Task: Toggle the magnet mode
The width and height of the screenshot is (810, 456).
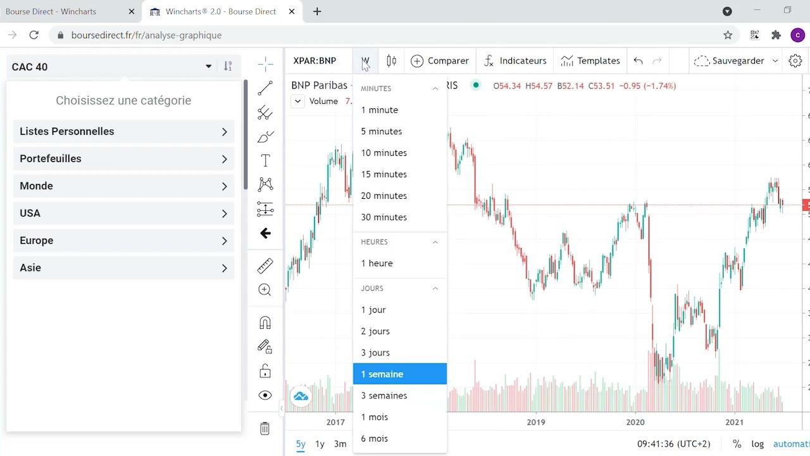Action: pos(265,322)
